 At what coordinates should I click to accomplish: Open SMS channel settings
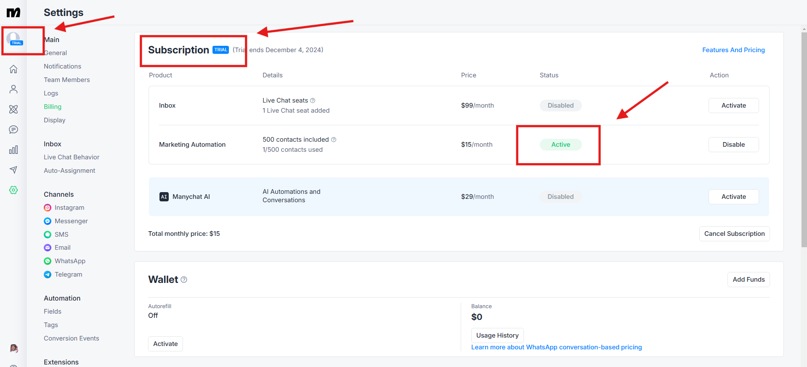point(61,235)
